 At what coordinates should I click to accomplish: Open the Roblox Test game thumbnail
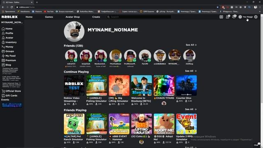[74, 86]
